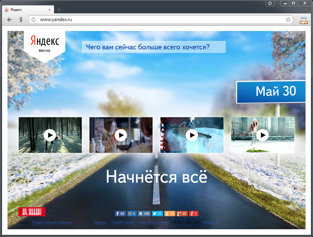Click the Facebook share button
This screenshot has width=313, height=237.
click(x=120, y=214)
